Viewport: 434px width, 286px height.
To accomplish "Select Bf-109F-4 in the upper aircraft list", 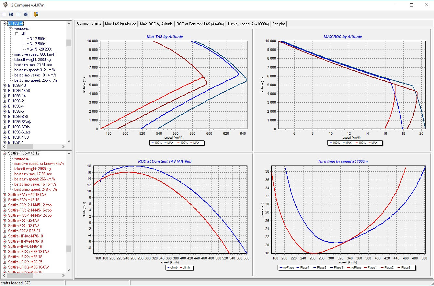I will (16, 23).
